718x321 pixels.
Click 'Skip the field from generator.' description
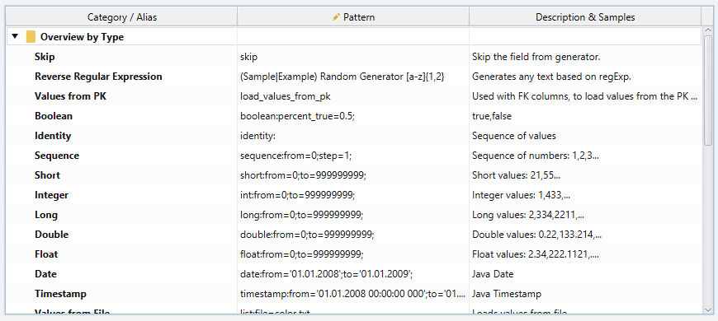tap(585, 57)
